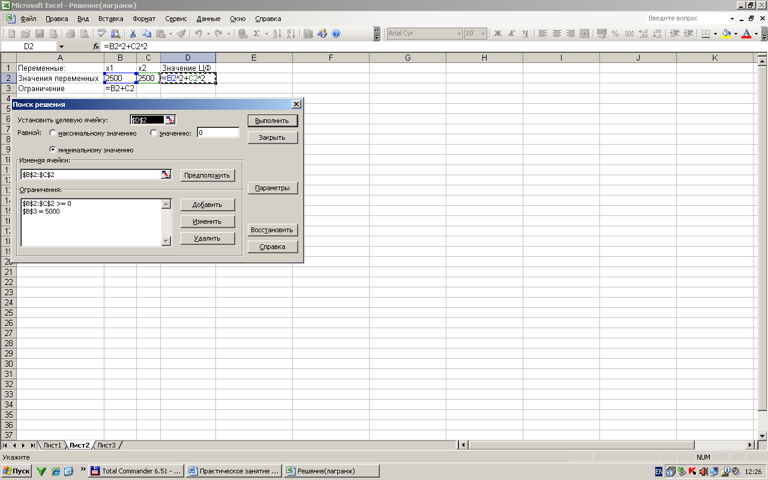
Task: Click the AutoSum sigma icon
Action: (257, 34)
